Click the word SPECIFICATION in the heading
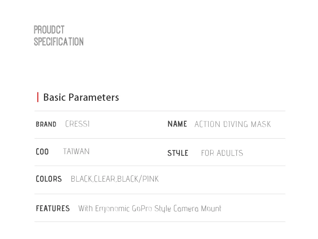The width and height of the screenshot is (318, 239). 59,42
